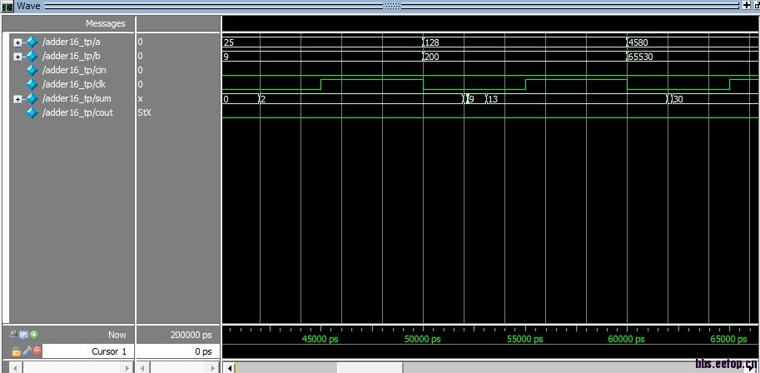
Task: Toggle the lock on Cursor 1
Action: tap(16, 351)
